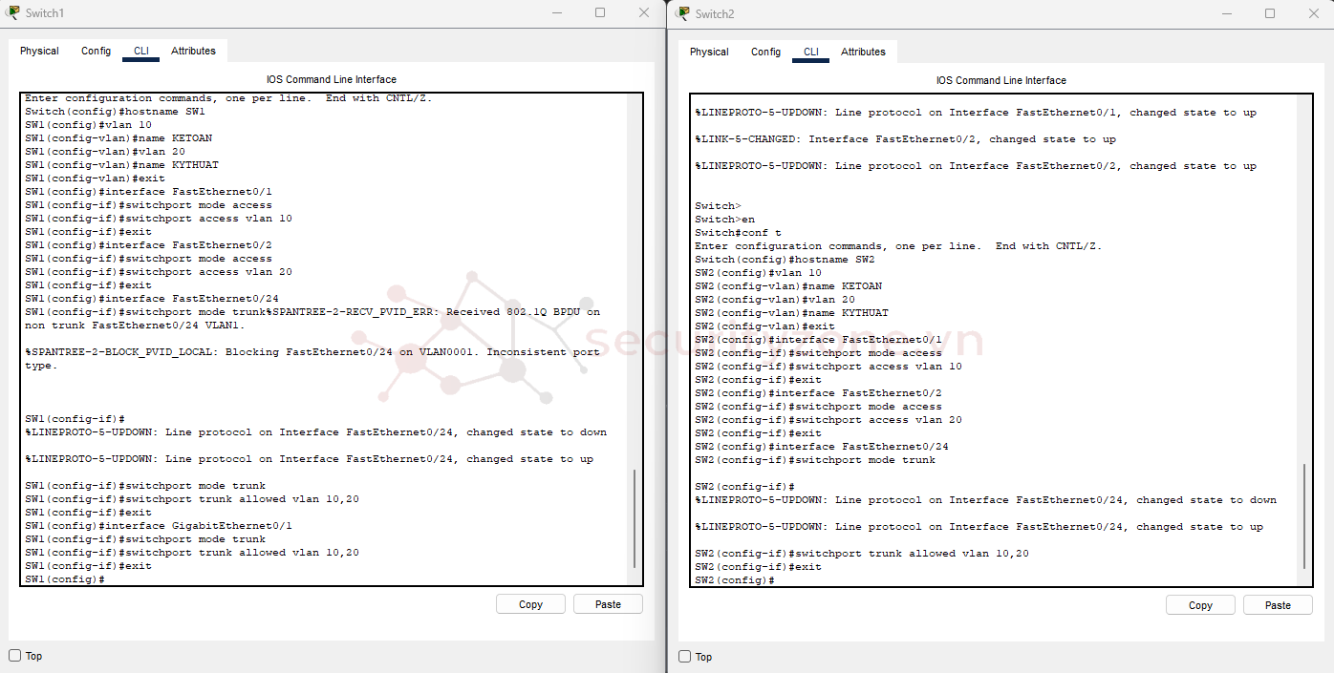The height and width of the screenshot is (673, 1334).
Task: Maximize the Switch2 window
Action: [1270, 13]
